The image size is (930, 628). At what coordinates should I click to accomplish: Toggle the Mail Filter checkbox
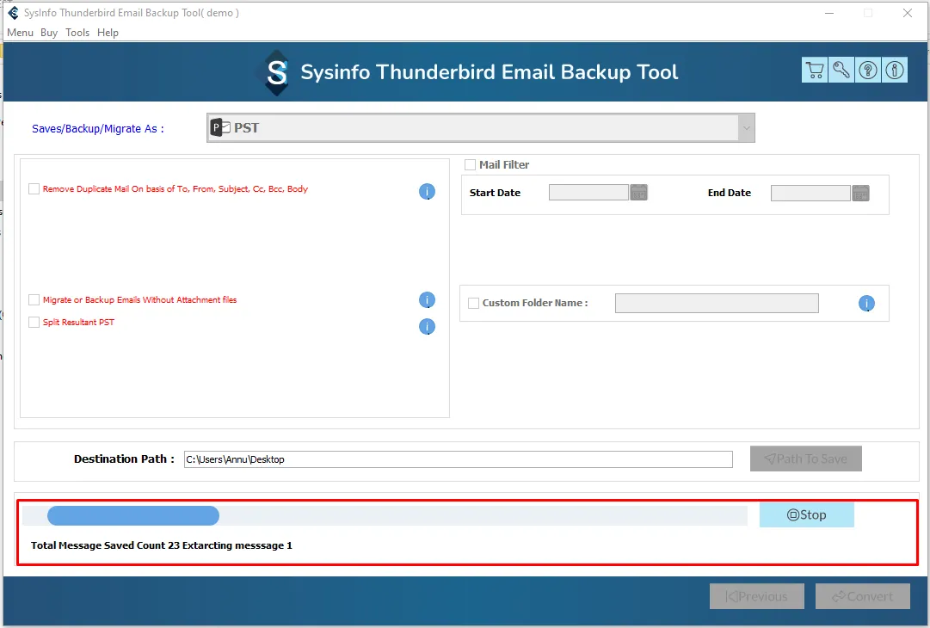click(x=470, y=165)
